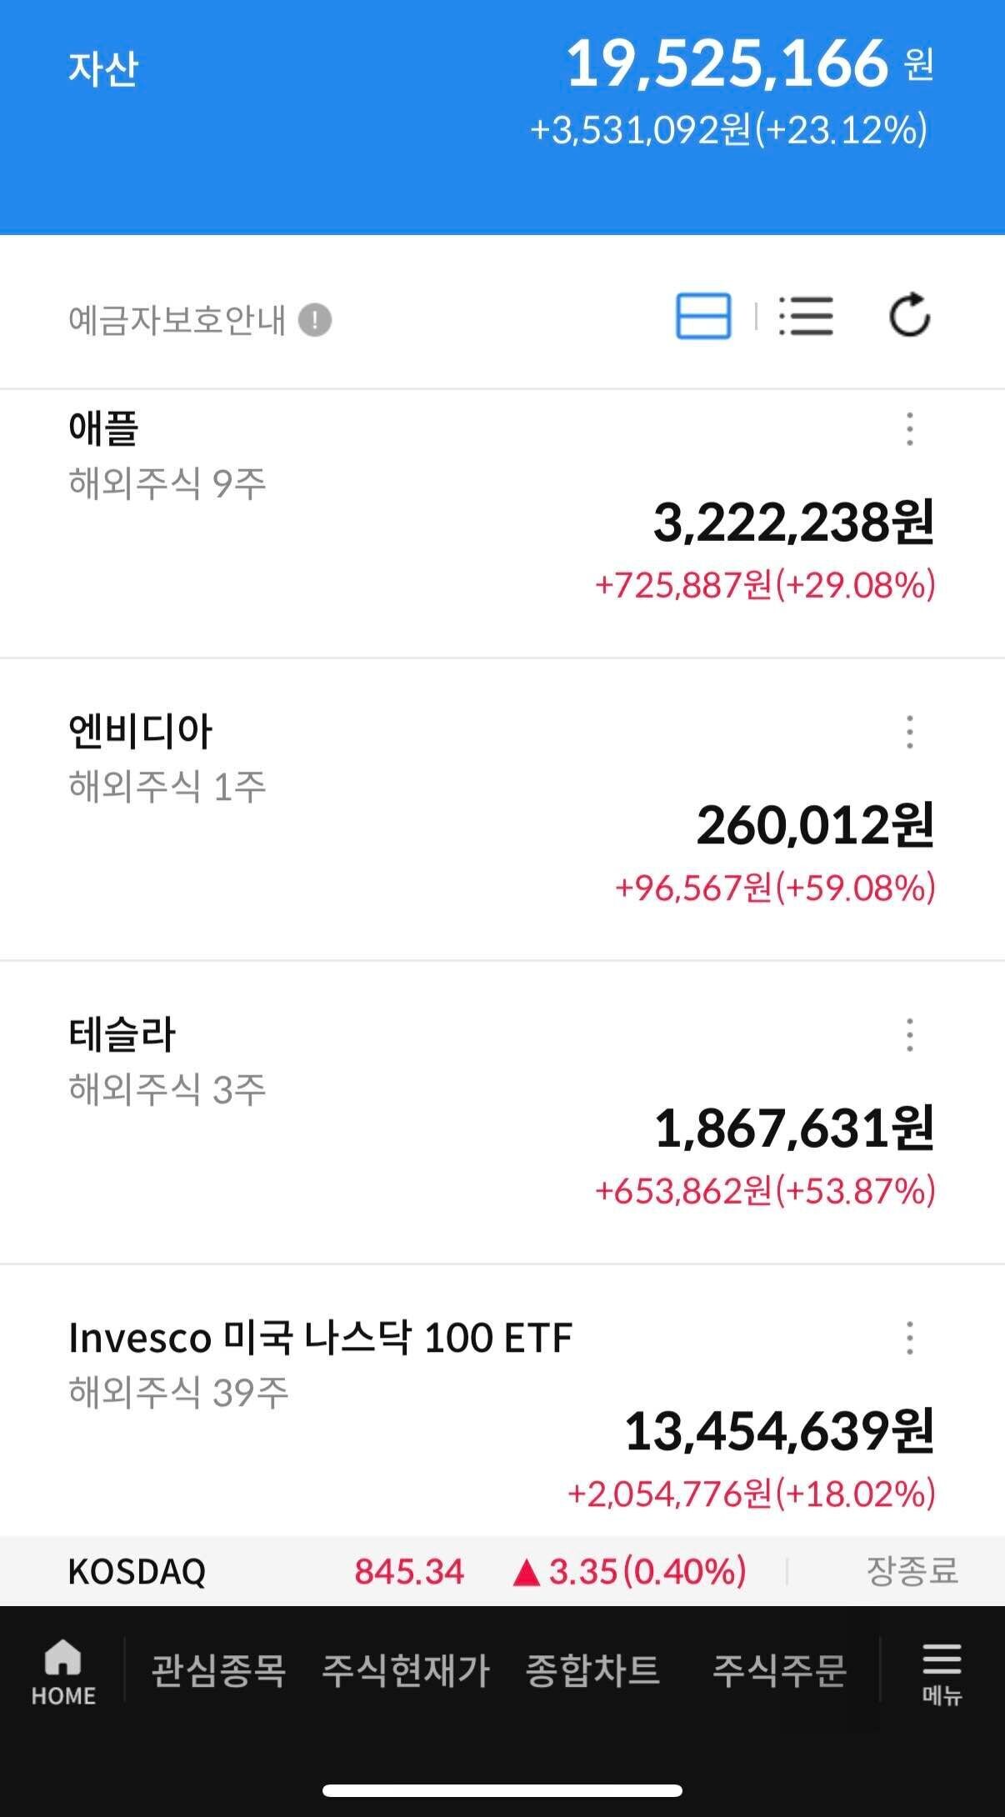Refresh the asset holdings

909,316
